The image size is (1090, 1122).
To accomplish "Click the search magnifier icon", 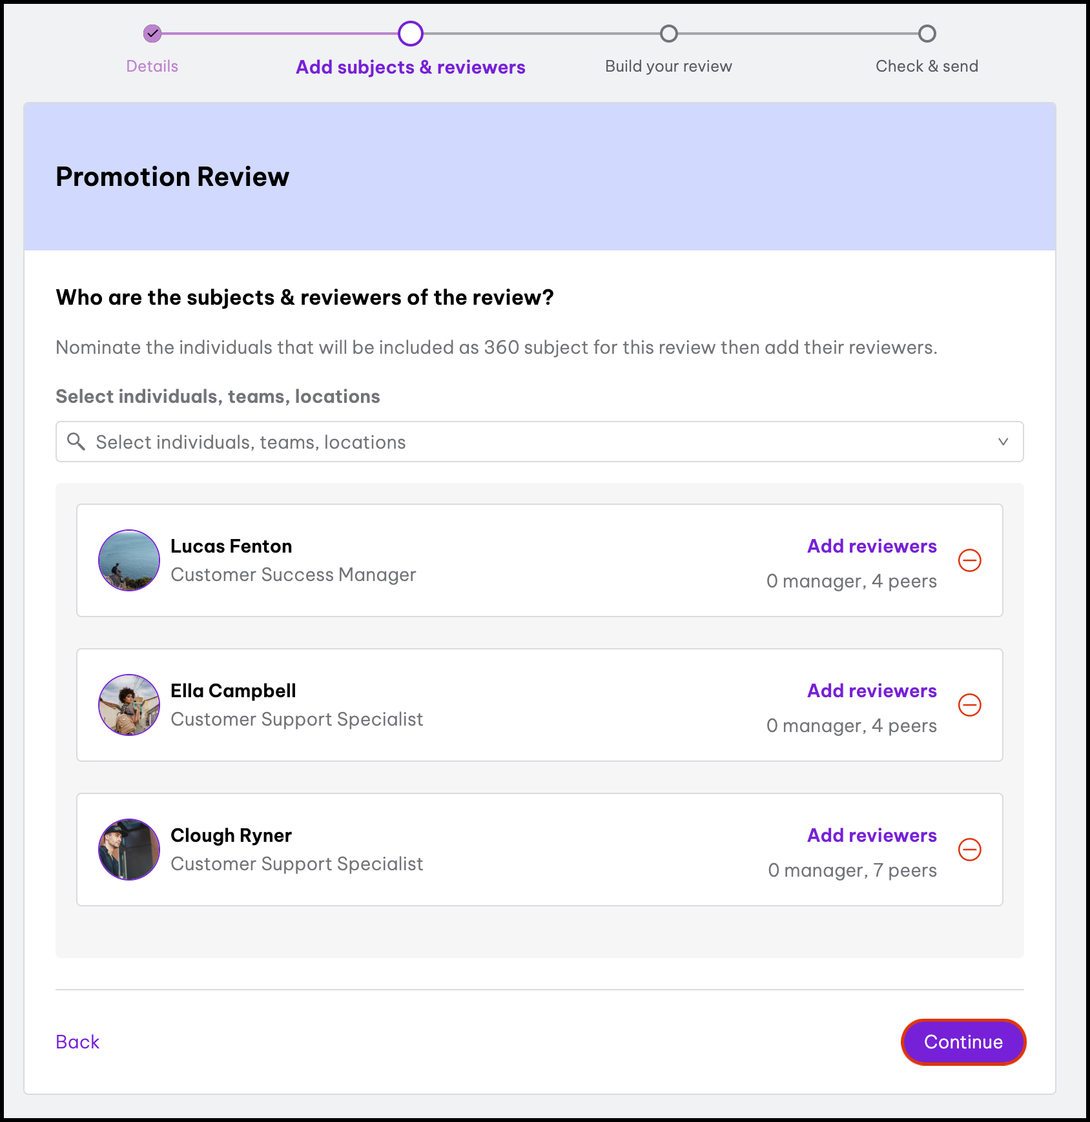I will click(76, 442).
